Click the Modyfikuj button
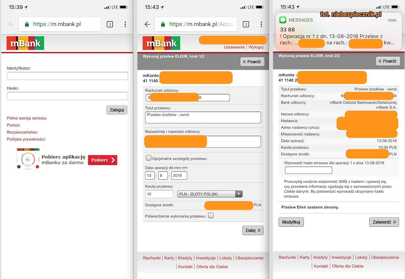The height and width of the screenshot is (279, 405). pos(291,222)
